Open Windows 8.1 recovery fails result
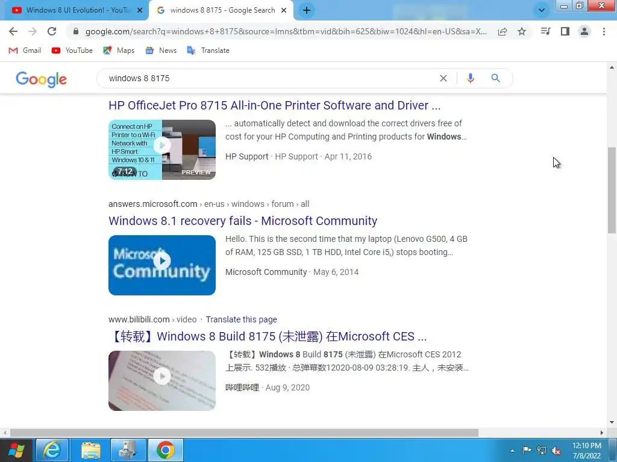 click(243, 221)
